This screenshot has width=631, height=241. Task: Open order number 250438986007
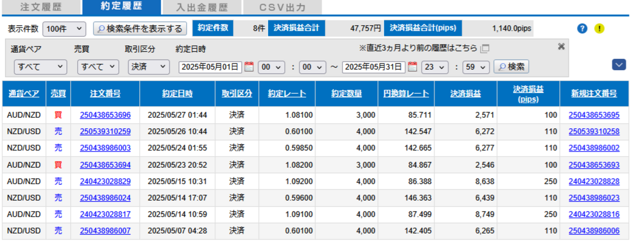pos(105,231)
